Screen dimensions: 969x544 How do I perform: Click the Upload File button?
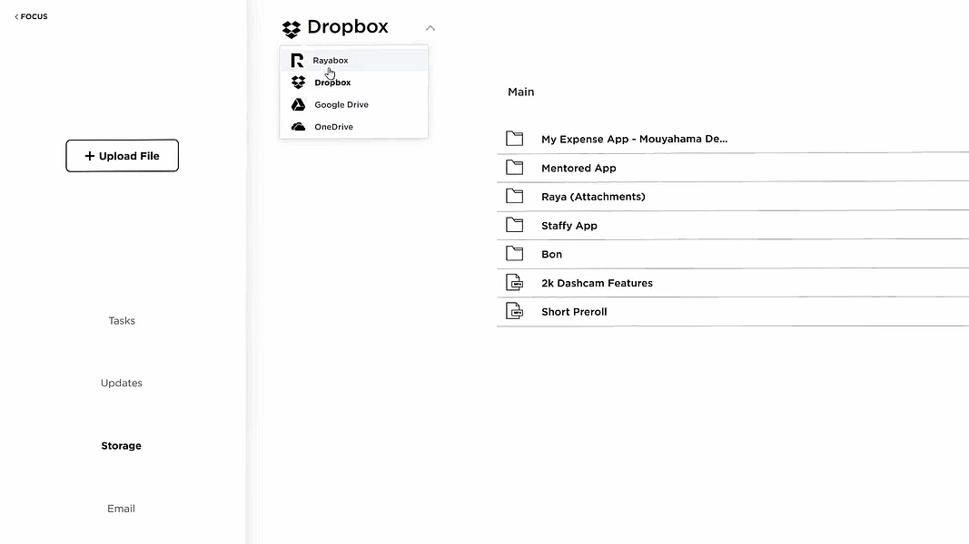pos(123,155)
